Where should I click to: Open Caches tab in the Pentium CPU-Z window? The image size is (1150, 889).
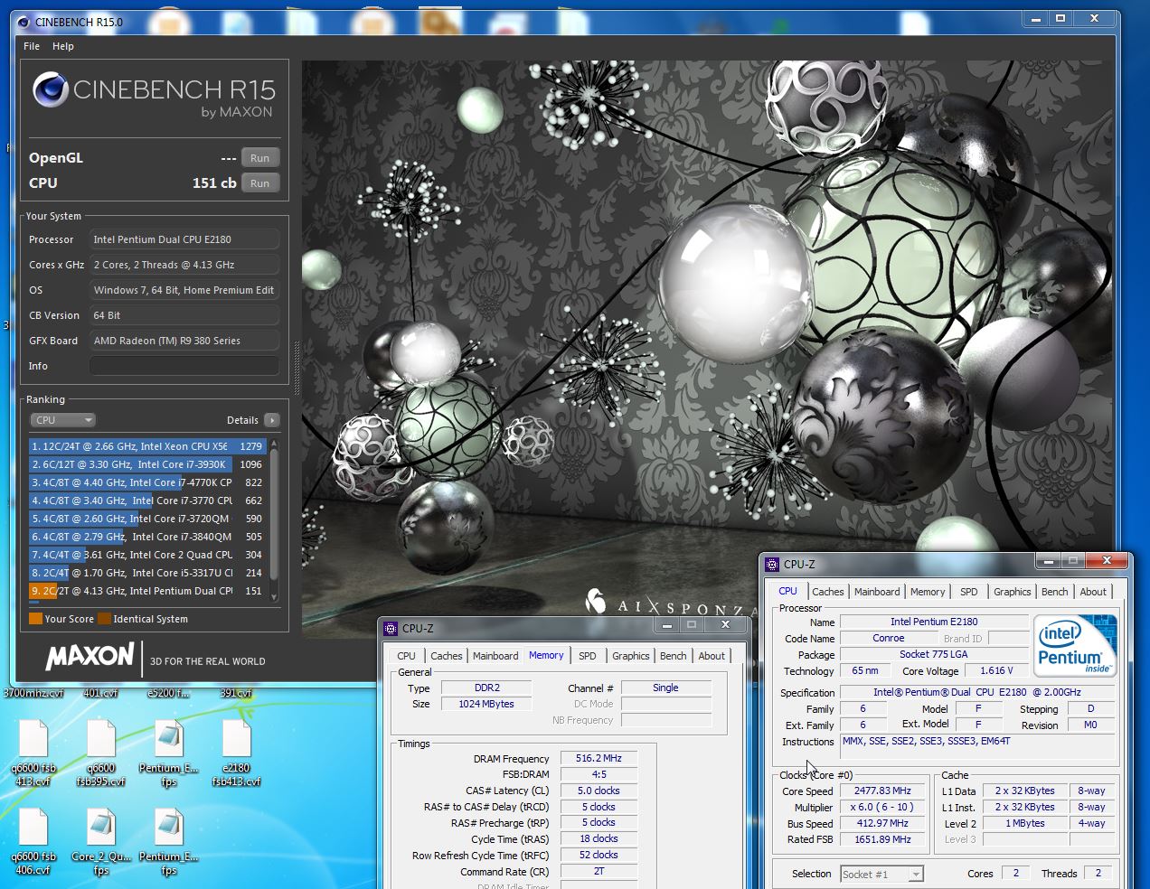tap(827, 592)
